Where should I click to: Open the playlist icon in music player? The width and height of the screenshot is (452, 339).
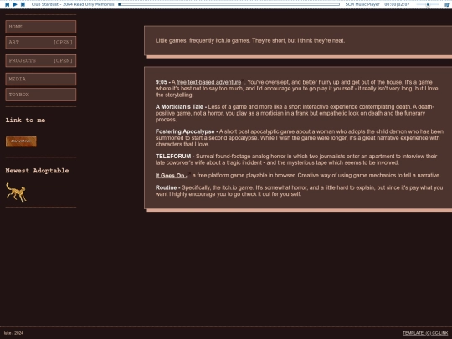click(x=447, y=5)
